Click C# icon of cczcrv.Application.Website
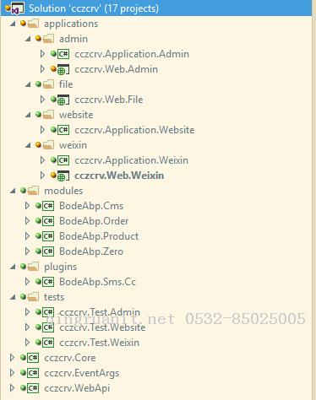This screenshot has height=400, width=316. [x=63, y=130]
